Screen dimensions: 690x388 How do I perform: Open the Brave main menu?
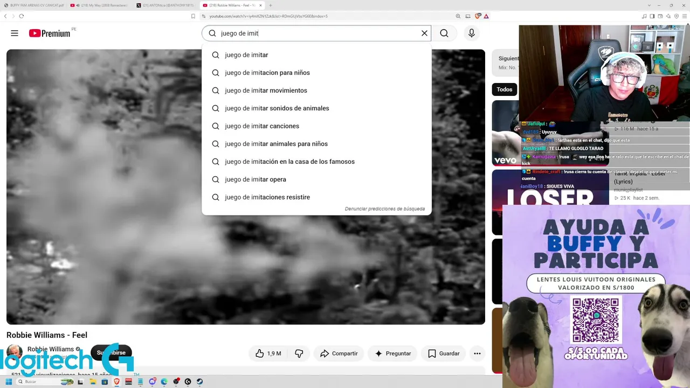[685, 16]
